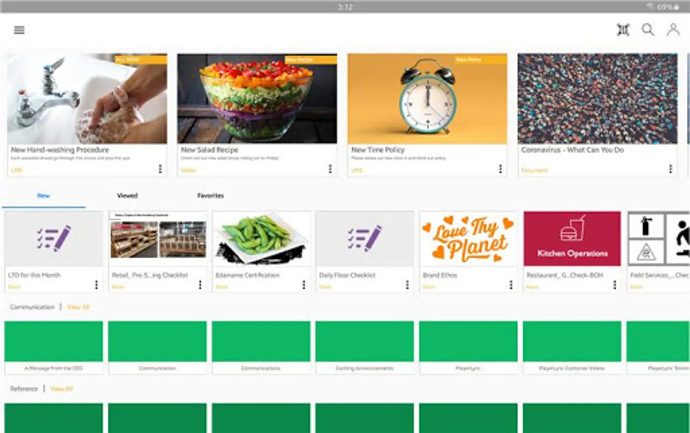
Task: Switch to the New tab
Action: click(x=43, y=196)
